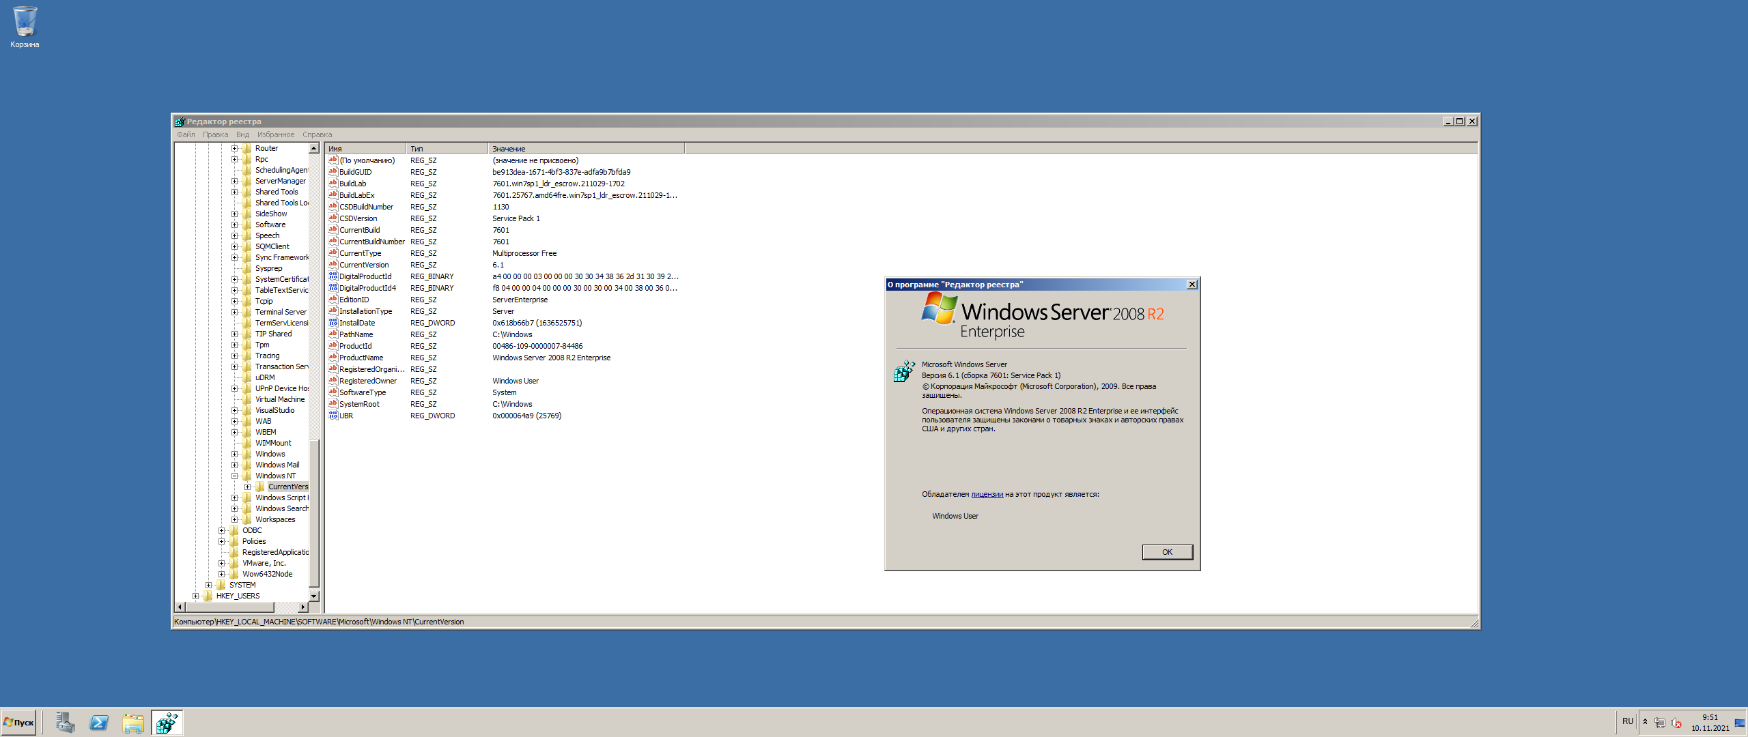Select the Registry Editor taskbar icon
This screenshot has width=1748, height=737.
(x=167, y=722)
